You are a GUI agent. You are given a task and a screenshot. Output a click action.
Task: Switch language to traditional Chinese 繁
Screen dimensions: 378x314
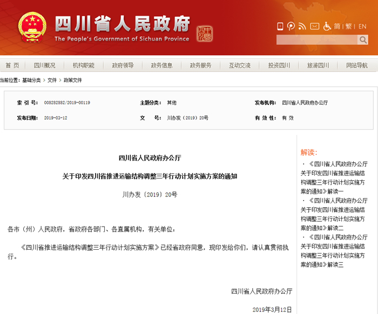349,26
